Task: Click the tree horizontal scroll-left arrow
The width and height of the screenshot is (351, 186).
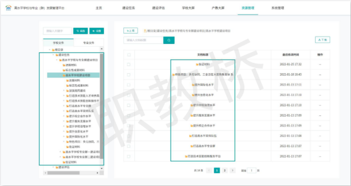Action: tap(45, 173)
